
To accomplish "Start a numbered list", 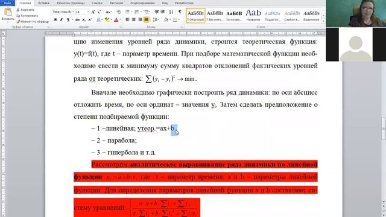I will pos(137,12).
